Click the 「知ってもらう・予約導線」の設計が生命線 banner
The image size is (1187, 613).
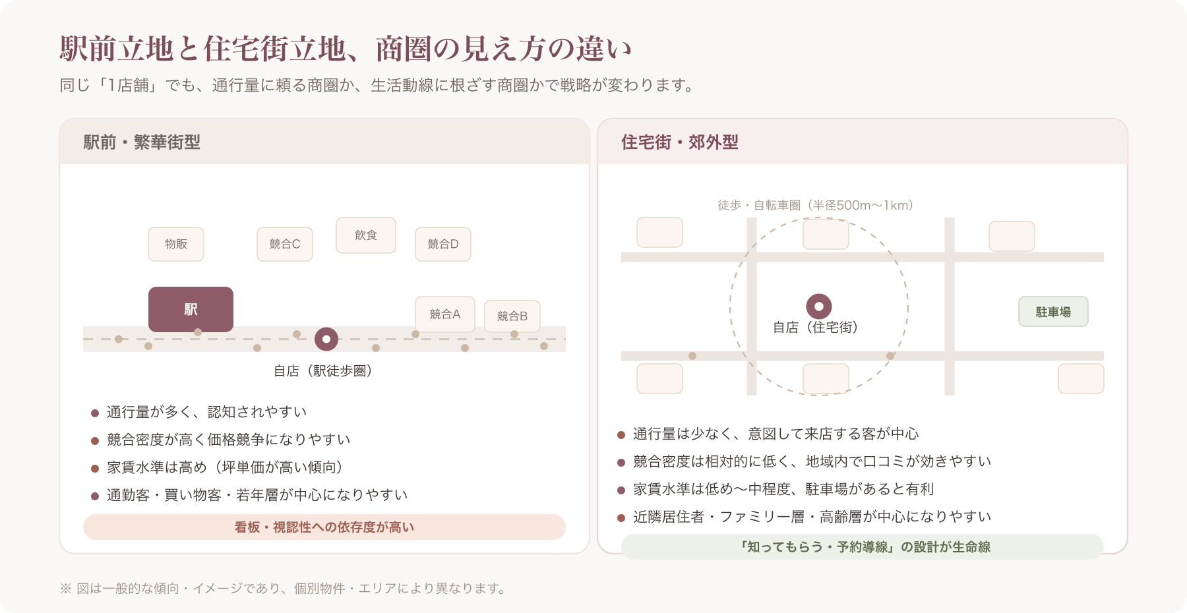click(863, 547)
